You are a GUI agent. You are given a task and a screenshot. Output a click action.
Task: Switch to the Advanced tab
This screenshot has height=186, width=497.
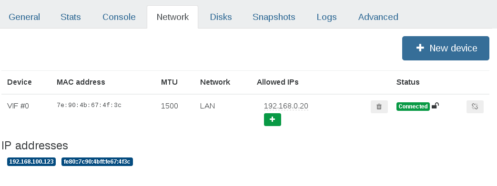(x=378, y=17)
